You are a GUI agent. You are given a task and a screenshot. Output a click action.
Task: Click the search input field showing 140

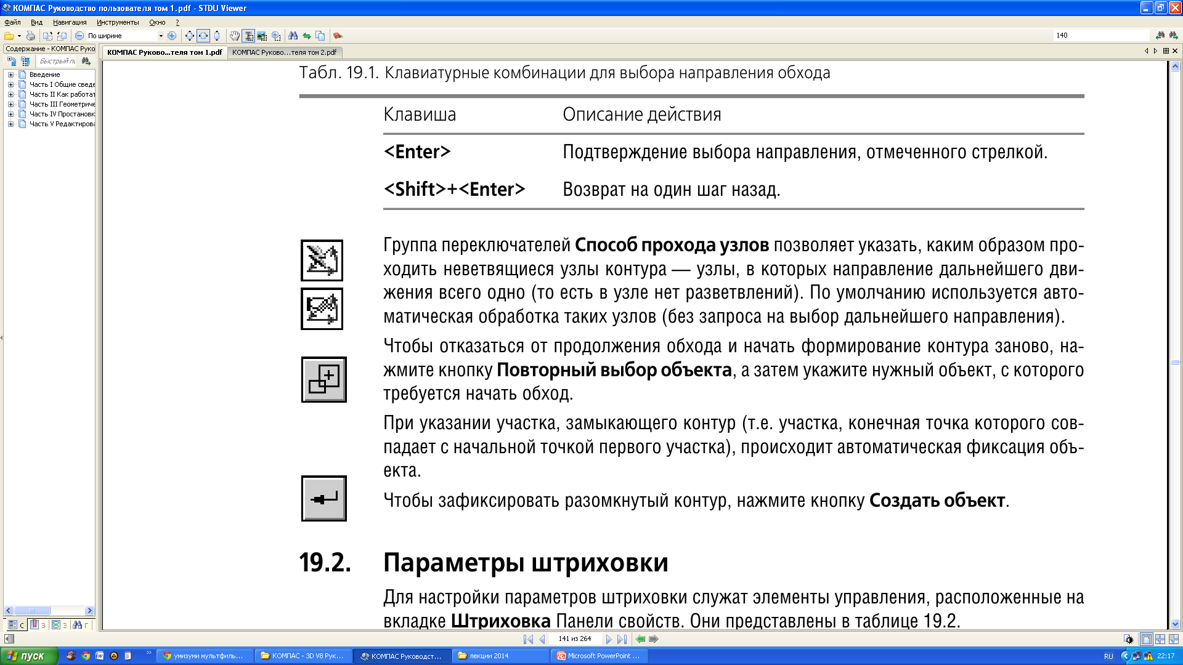(1102, 36)
